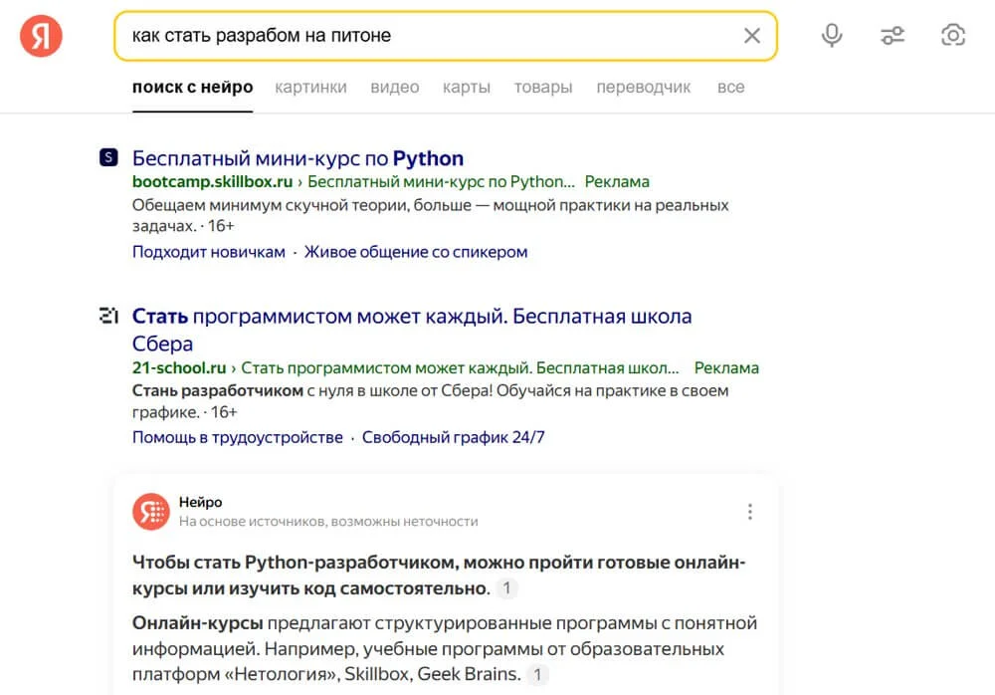Click the Skillbox favicon icon
This screenshot has height=695, width=995.
pos(108,157)
